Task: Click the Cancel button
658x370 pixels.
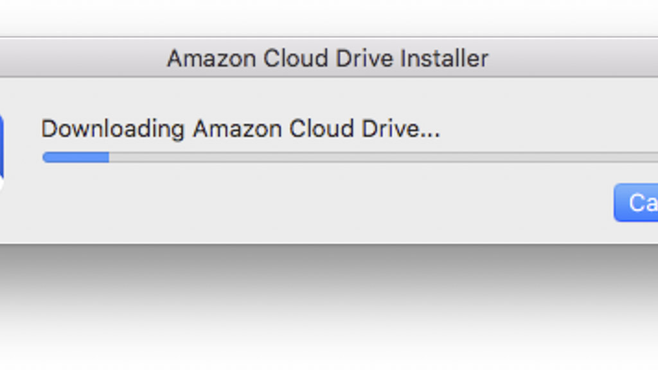Action: click(x=637, y=203)
